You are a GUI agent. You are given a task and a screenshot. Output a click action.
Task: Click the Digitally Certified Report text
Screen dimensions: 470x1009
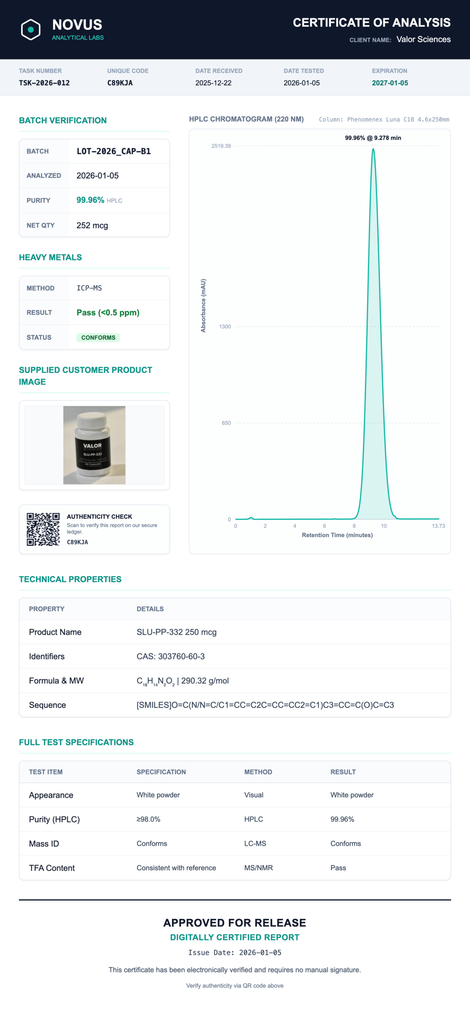click(235, 937)
